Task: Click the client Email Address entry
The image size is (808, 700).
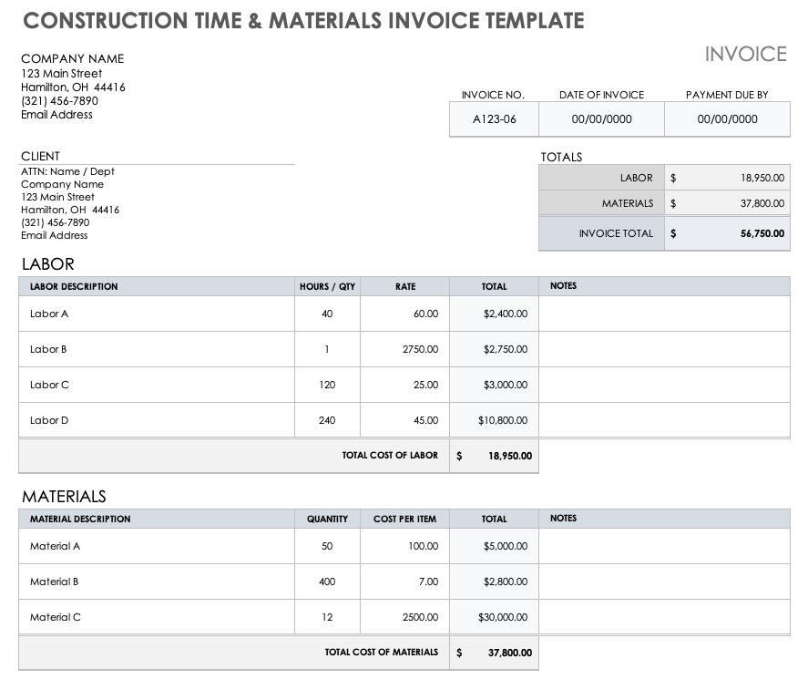Action: click(x=56, y=235)
